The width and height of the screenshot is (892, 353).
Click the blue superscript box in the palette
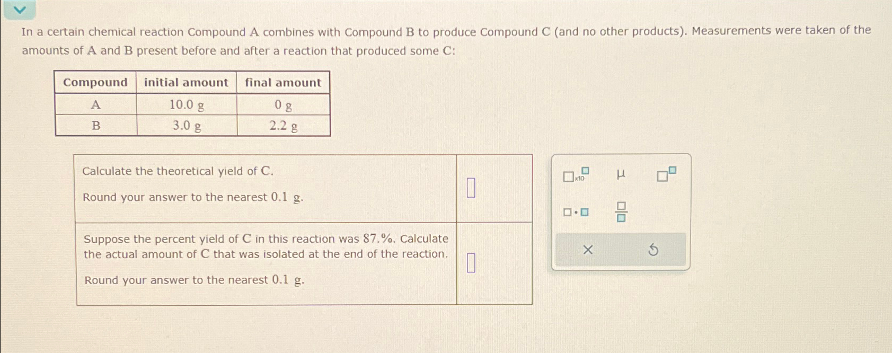672,170
